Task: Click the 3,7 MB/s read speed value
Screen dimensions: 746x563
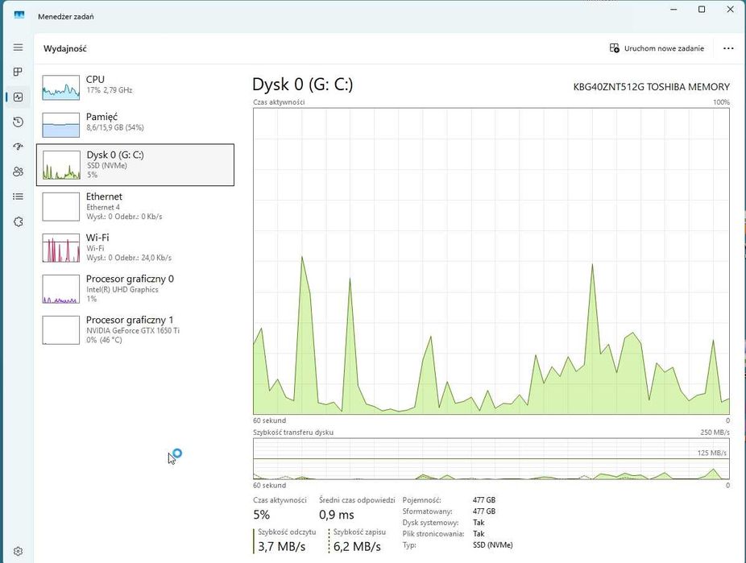Action: click(x=282, y=546)
